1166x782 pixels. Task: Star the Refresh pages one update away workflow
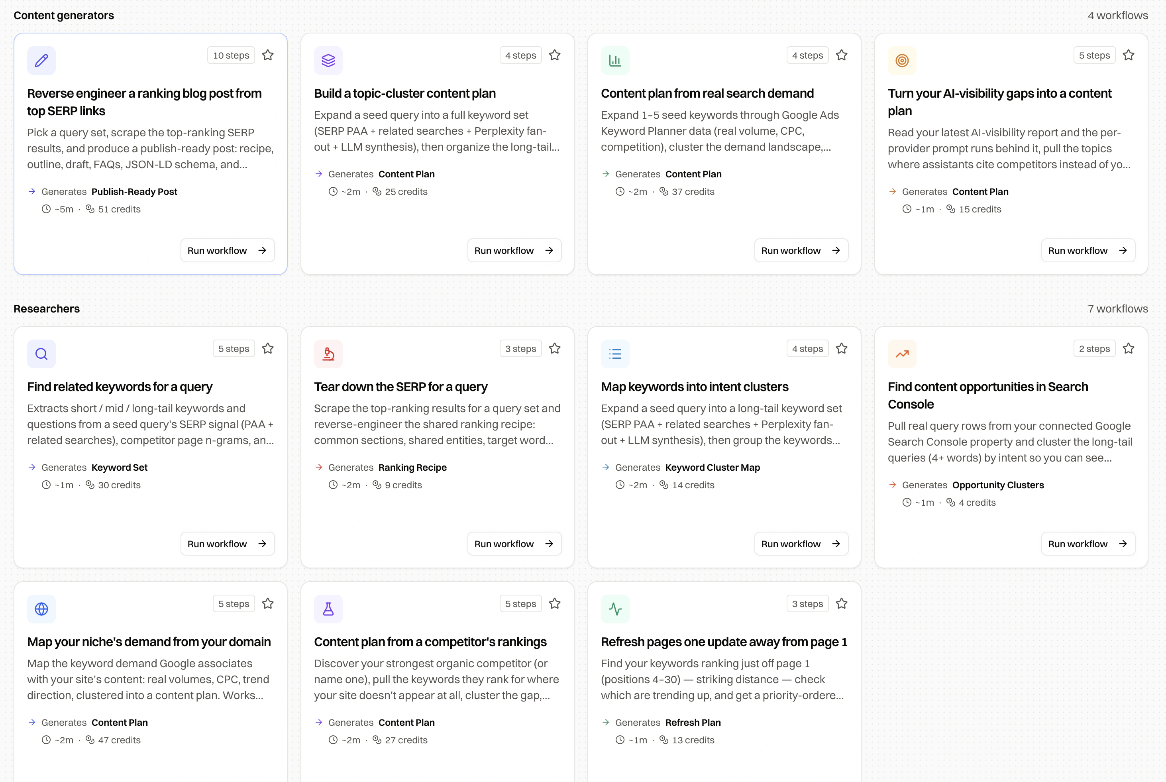(842, 603)
